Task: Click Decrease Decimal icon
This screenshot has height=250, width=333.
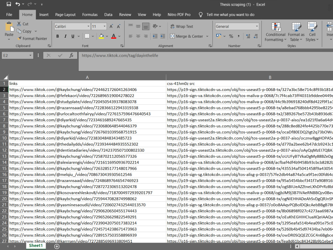Action: (256, 36)
